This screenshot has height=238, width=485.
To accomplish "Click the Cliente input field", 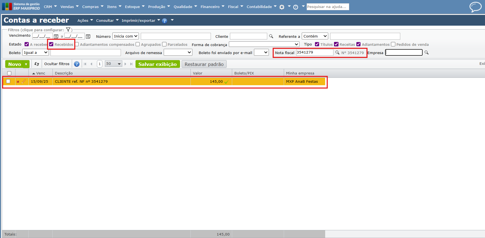I will click(x=248, y=36).
